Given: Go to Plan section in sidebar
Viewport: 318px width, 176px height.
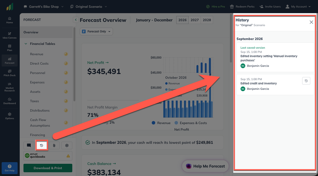Looking at the screenshot, I should [10, 48].
